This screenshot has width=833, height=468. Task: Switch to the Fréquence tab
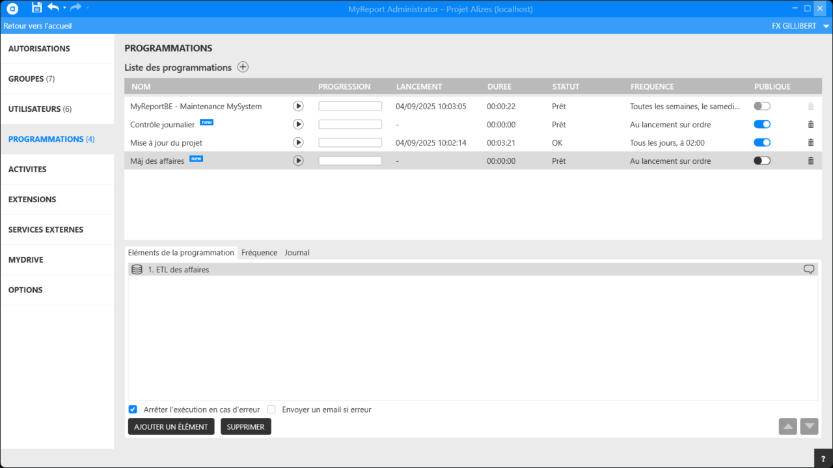[259, 252]
